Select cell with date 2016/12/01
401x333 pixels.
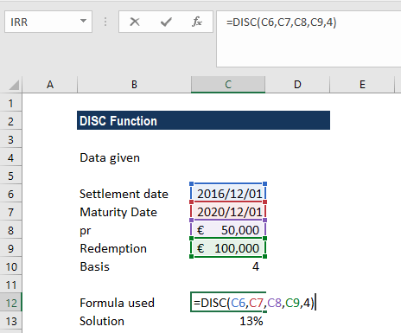tap(228, 193)
